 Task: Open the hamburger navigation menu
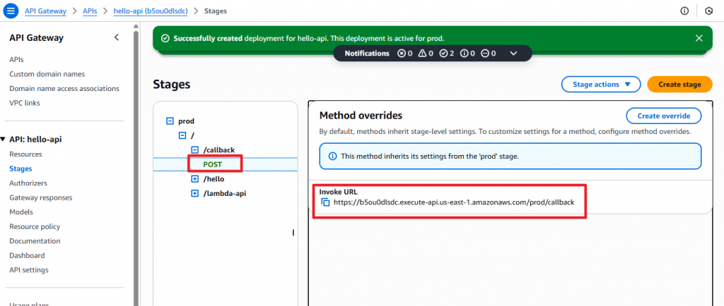click(11, 11)
